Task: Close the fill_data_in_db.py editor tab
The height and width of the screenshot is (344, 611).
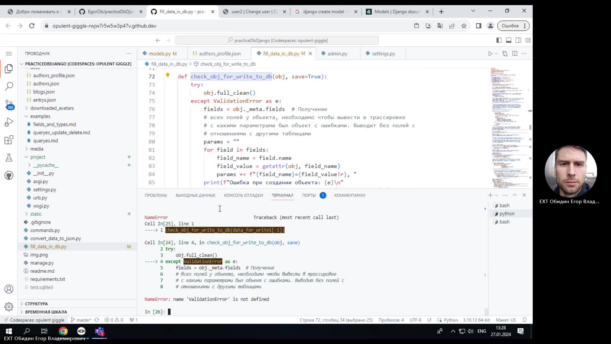Action: pos(310,54)
